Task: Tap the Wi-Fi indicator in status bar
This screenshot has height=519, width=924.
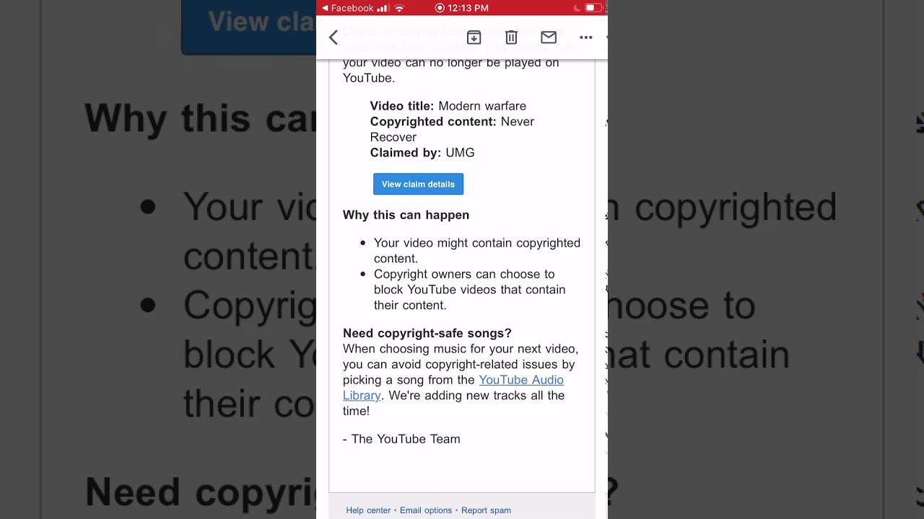Action: pyautogui.click(x=399, y=8)
